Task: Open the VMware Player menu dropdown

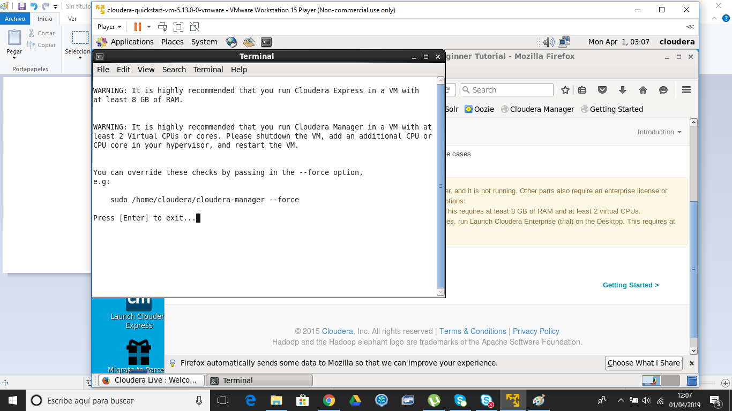Action: [109, 26]
